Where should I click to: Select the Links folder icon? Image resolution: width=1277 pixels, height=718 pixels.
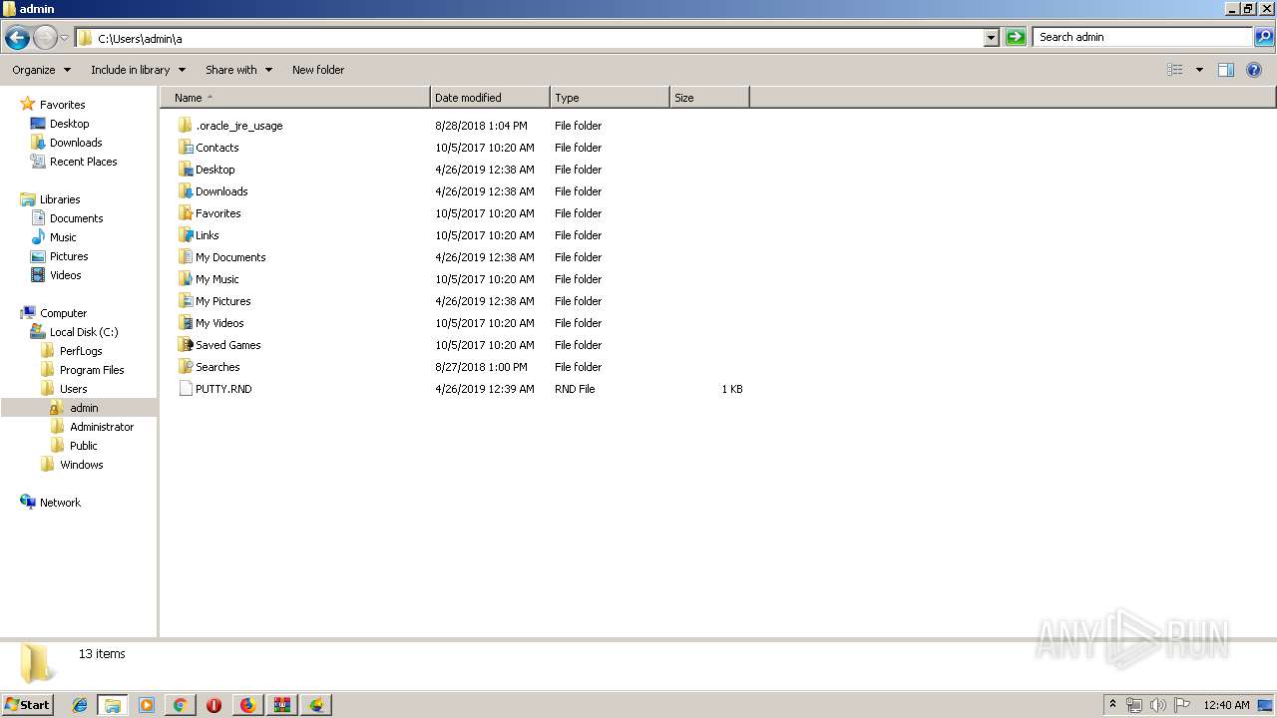186,235
